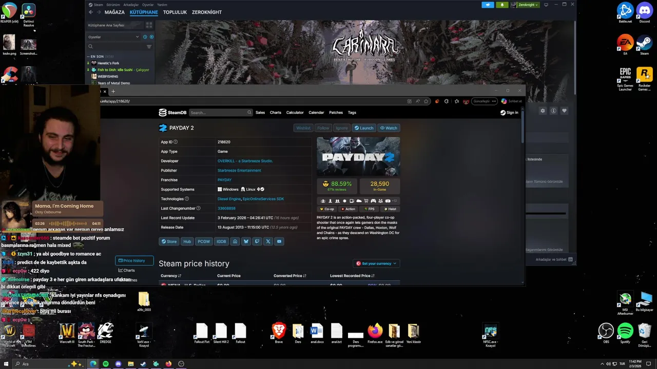Open Store link button for PAYDAY 2
Image resolution: width=657 pixels, height=369 pixels.
click(x=169, y=241)
